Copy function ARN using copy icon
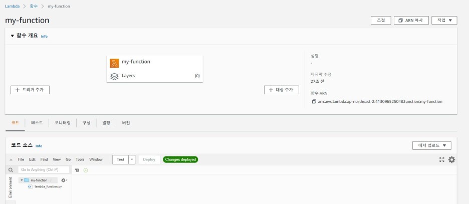Screen dimensions: 469x204 point(314,101)
